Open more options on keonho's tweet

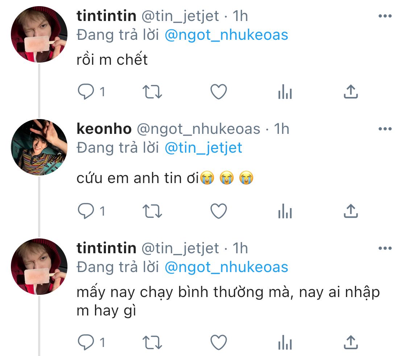[385, 129]
